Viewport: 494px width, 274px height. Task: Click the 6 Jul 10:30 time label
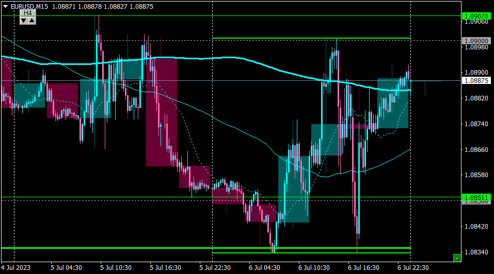(x=314, y=268)
